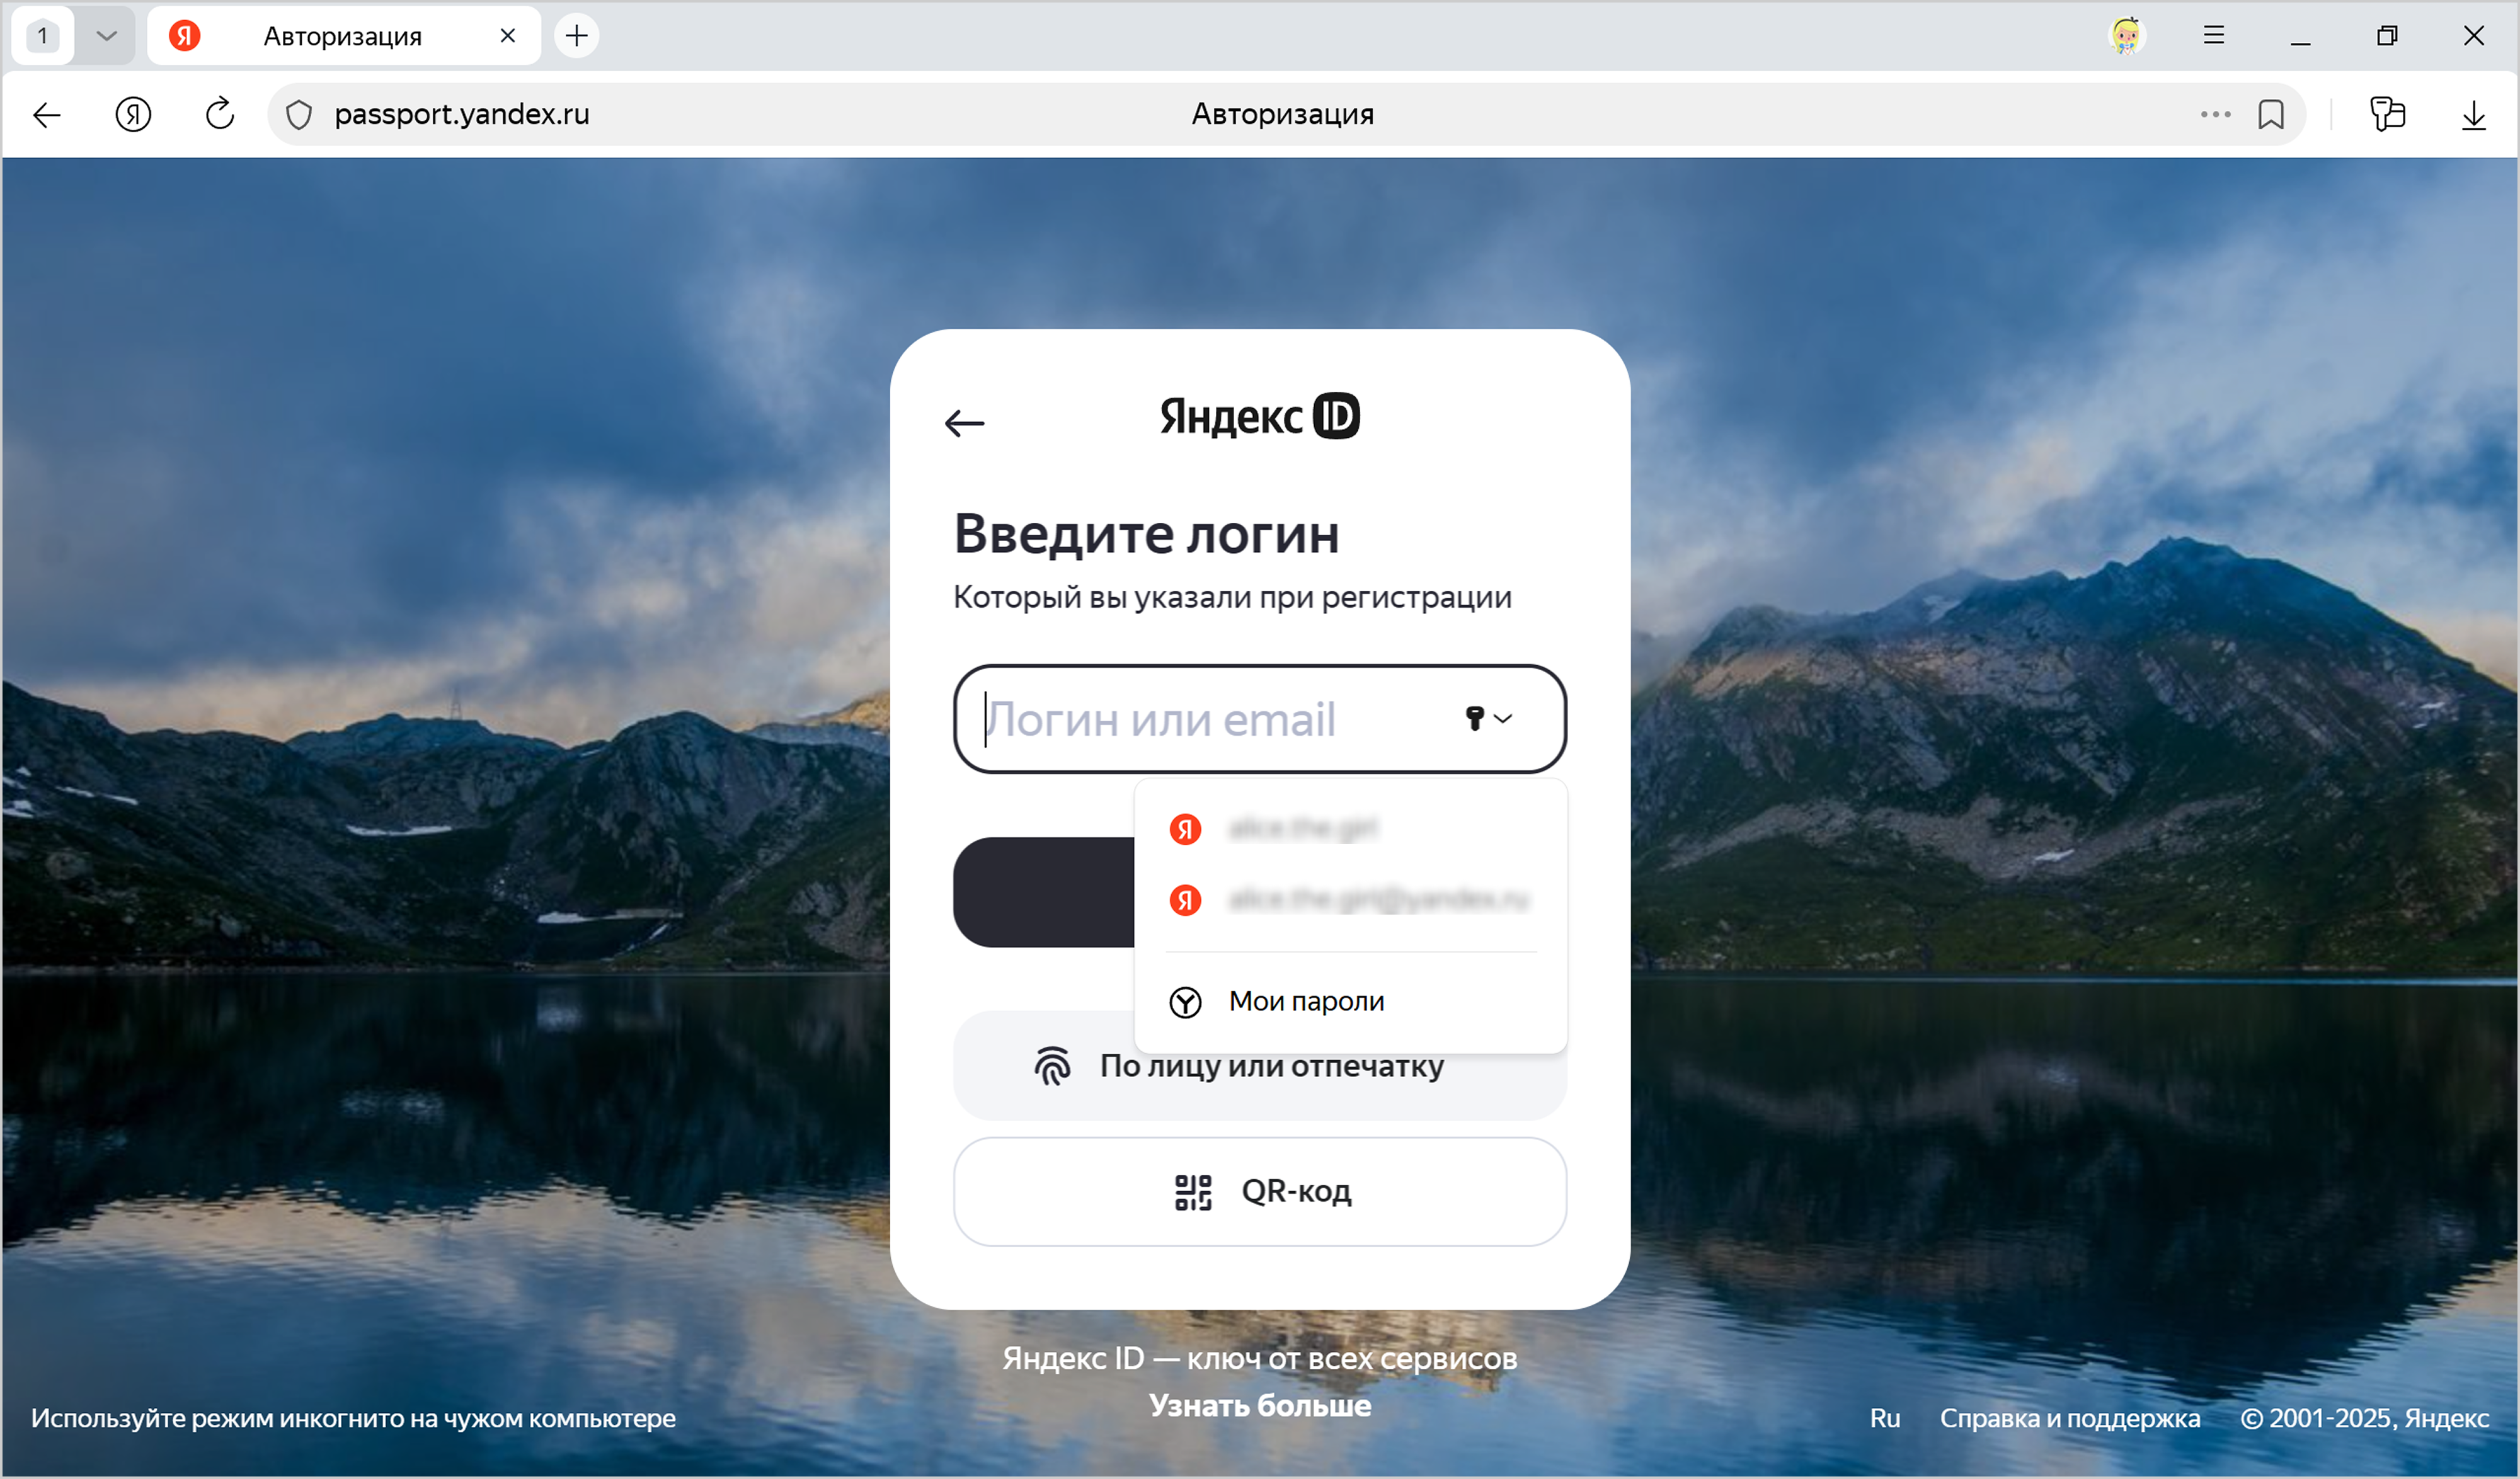Click the QR-код login button
This screenshot has width=2520, height=1479.
(1260, 1191)
